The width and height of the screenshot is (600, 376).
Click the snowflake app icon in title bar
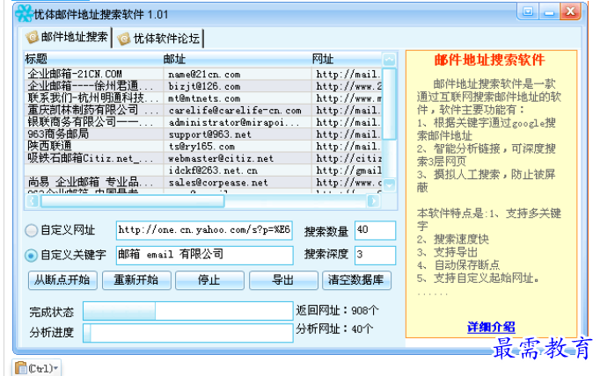24,14
